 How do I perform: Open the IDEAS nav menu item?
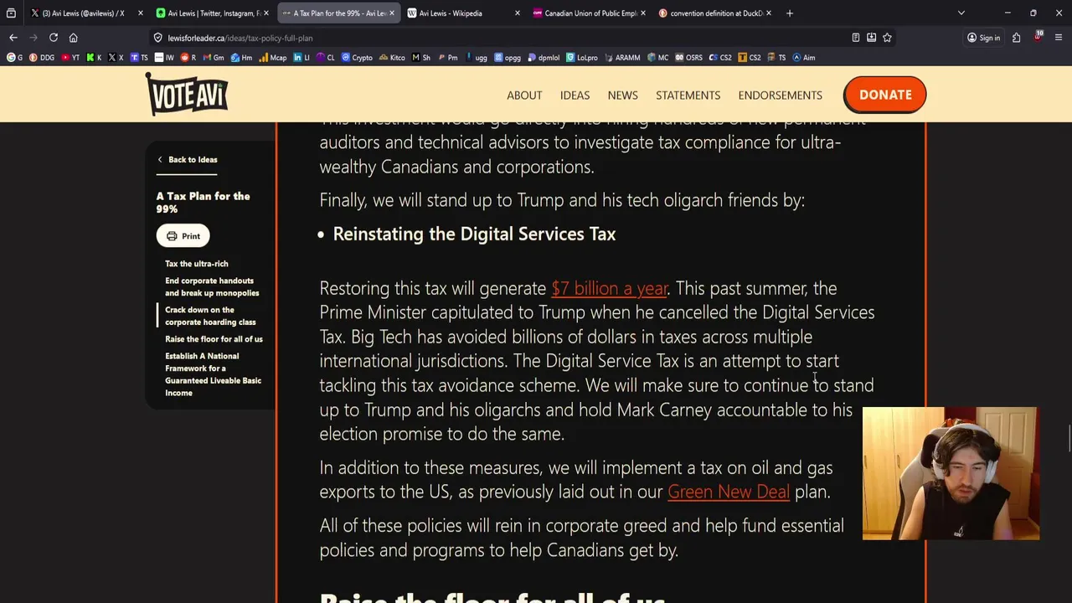[x=575, y=95]
